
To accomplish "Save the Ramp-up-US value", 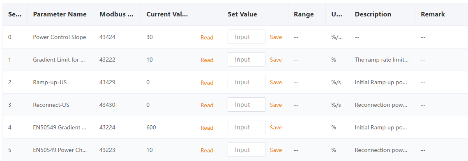I will click(276, 82).
